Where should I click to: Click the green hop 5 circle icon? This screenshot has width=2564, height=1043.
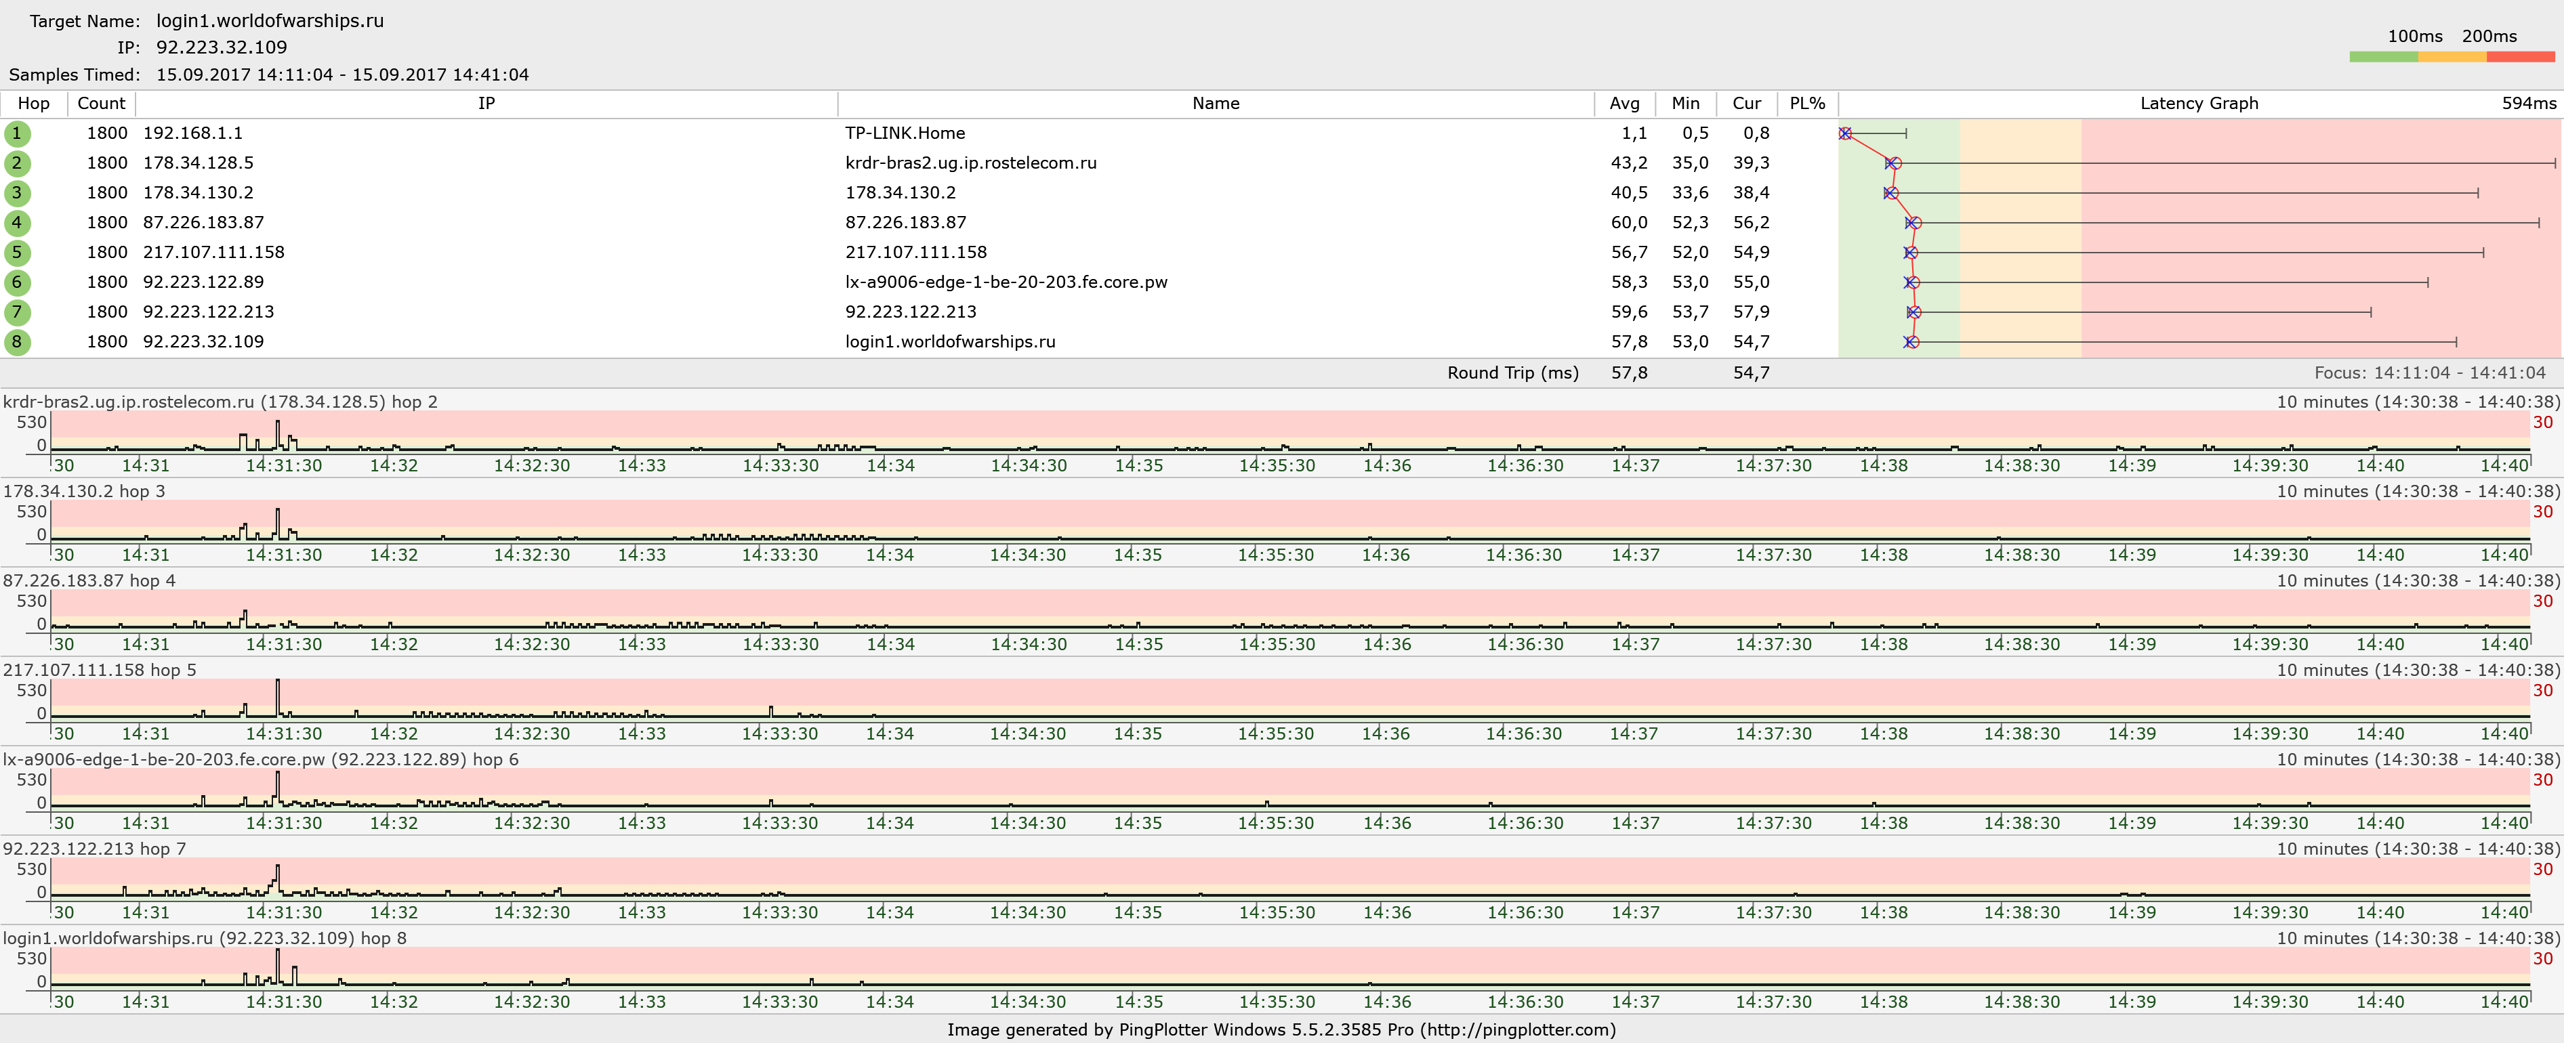coord(17,253)
